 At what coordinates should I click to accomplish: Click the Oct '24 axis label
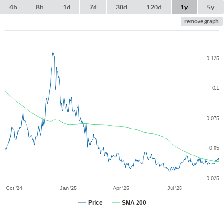(x=14, y=188)
